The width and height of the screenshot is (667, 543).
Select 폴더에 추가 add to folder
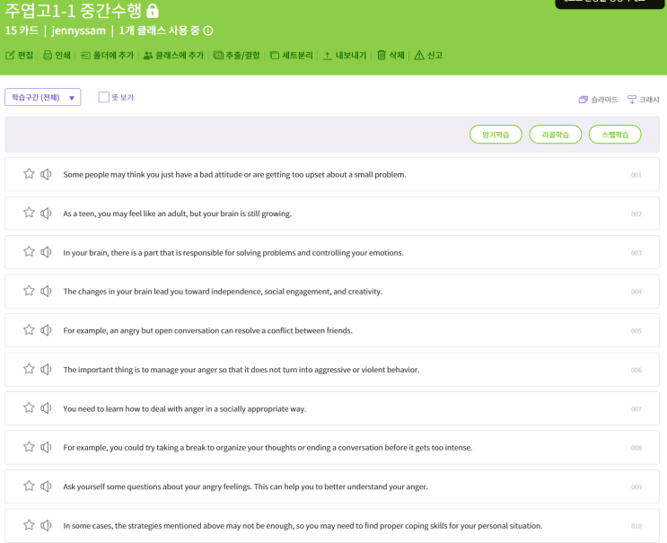click(107, 56)
